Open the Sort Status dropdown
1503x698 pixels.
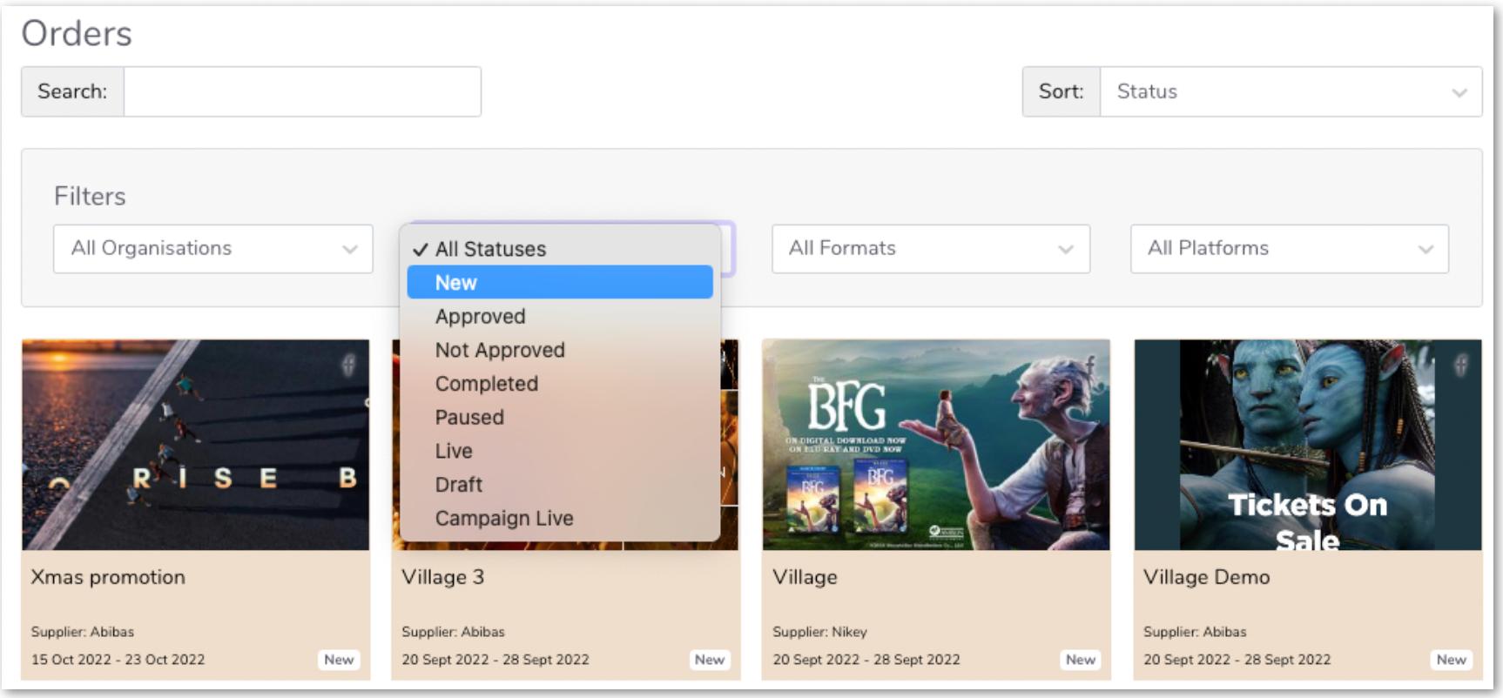pos(1291,91)
